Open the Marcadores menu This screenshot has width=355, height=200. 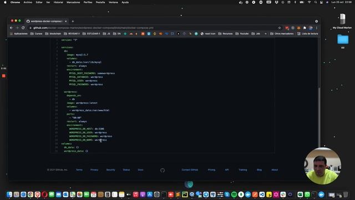pos(73,2)
